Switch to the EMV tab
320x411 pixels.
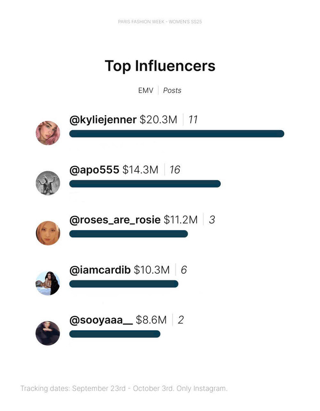(x=146, y=90)
